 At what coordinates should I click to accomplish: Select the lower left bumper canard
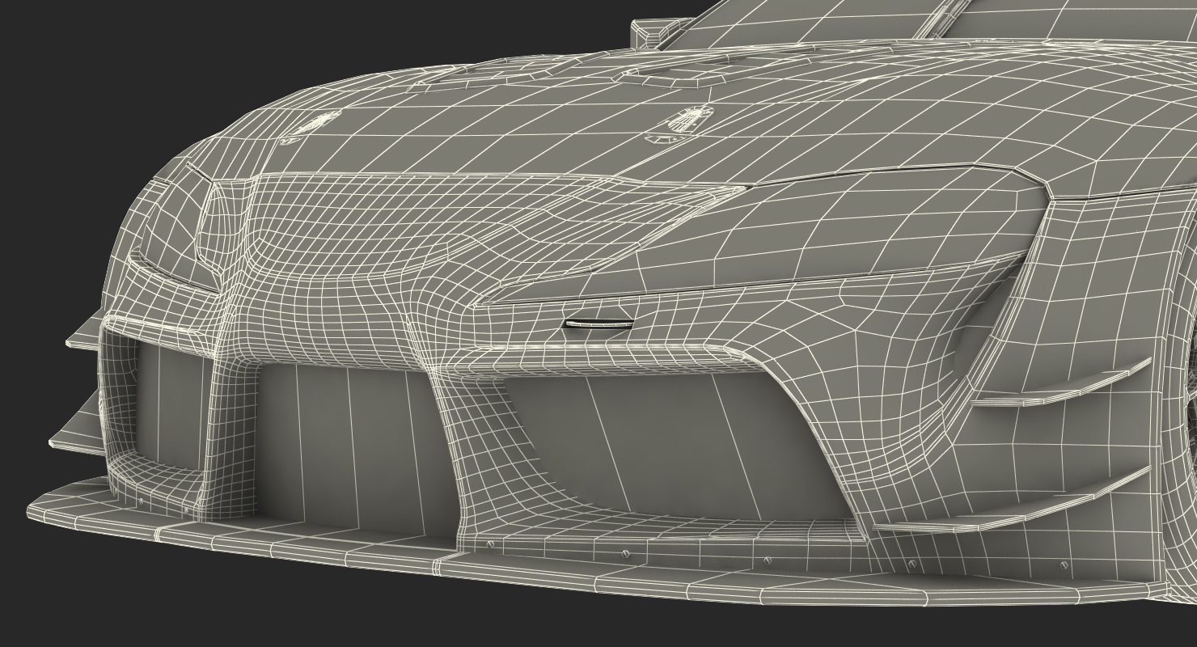[78, 424]
